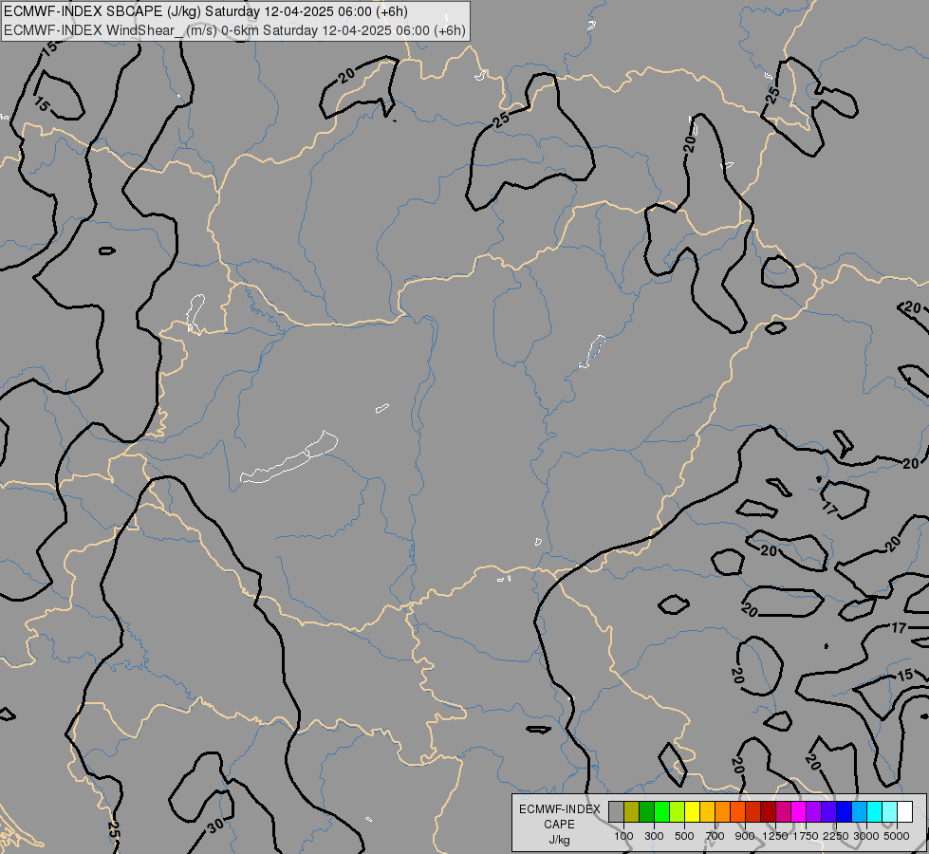Click the SBCAPE title line in the header
929x854 pixels.
click(x=206, y=11)
